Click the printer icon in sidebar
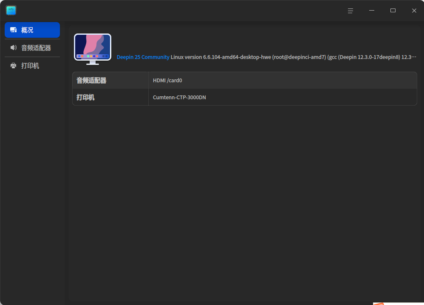Screen dimensions: 424x305 pos(14,66)
